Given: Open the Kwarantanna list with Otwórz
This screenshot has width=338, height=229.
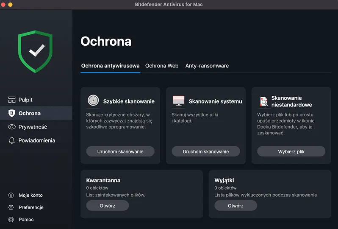Looking at the screenshot, I should 108,206.
